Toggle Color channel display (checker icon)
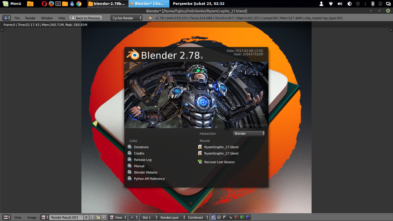Viewport: 393px width, 221px height. click(219, 217)
